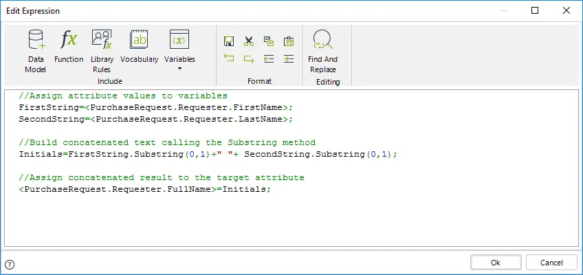The width and height of the screenshot is (583, 275).
Task: Cancel the expression edit
Action: click(x=551, y=263)
